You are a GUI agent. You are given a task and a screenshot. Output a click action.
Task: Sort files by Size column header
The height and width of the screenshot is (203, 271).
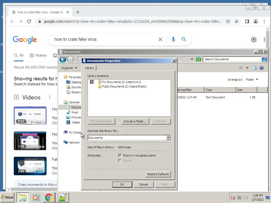pos(246,90)
